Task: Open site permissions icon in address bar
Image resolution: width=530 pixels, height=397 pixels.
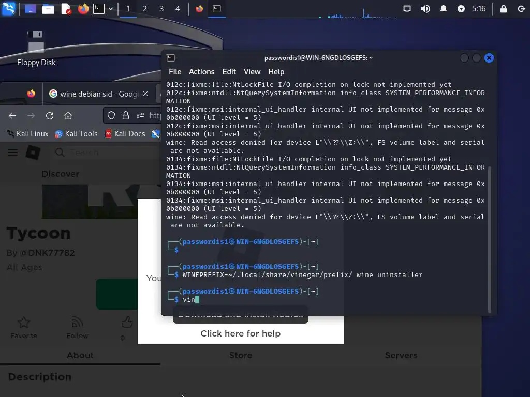Action: [x=140, y=116]
